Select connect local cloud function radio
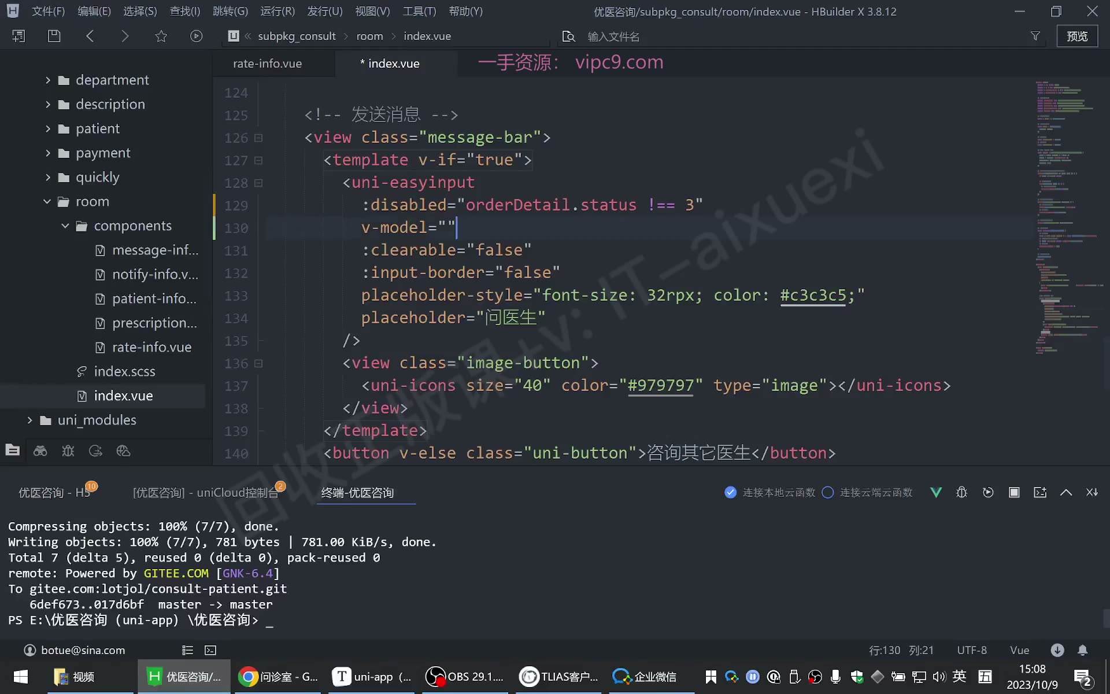1110x694 pixels. 730,492
